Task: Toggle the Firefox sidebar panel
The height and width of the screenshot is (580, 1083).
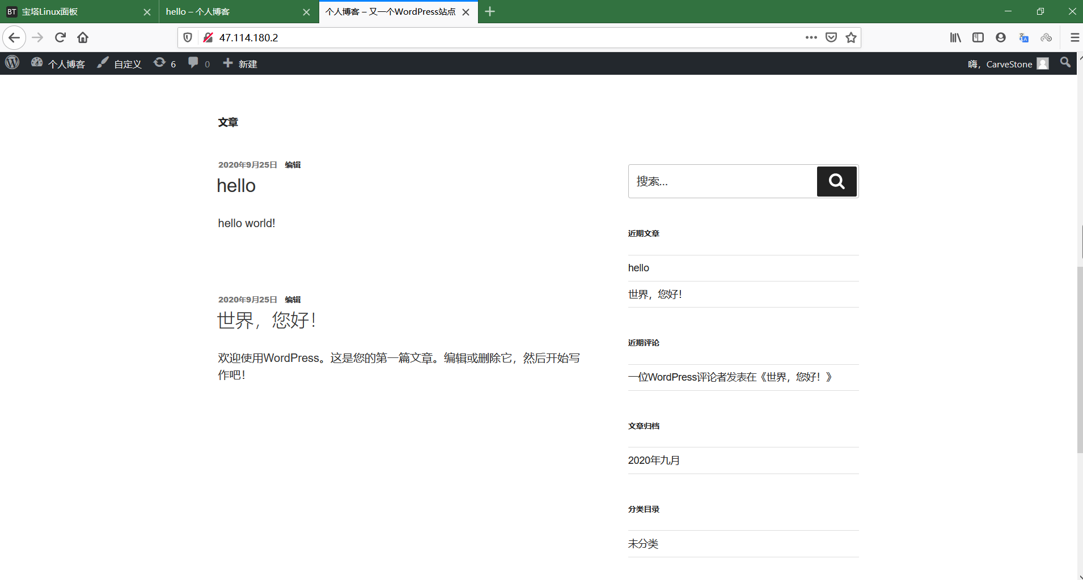Action: coord(978,37)
